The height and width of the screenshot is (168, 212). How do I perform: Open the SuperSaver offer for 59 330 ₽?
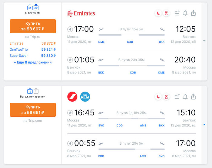pyautogui.click(x=33, y=55)
